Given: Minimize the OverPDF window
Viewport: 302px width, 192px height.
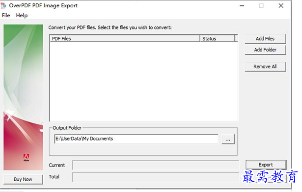Looking at the screenshot, I should tap(242, 6).
